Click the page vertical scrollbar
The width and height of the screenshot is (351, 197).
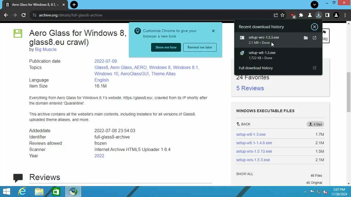[349, 92]
